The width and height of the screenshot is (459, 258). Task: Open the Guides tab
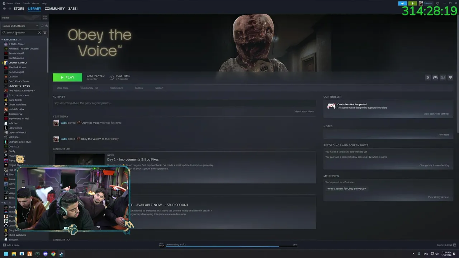click(x=139, y=88)
